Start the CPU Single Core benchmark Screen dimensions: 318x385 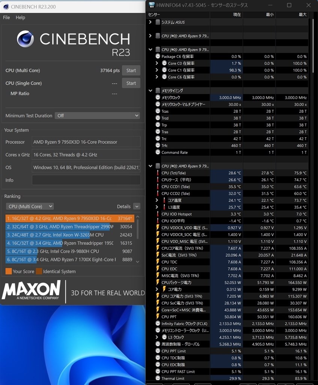131,83
